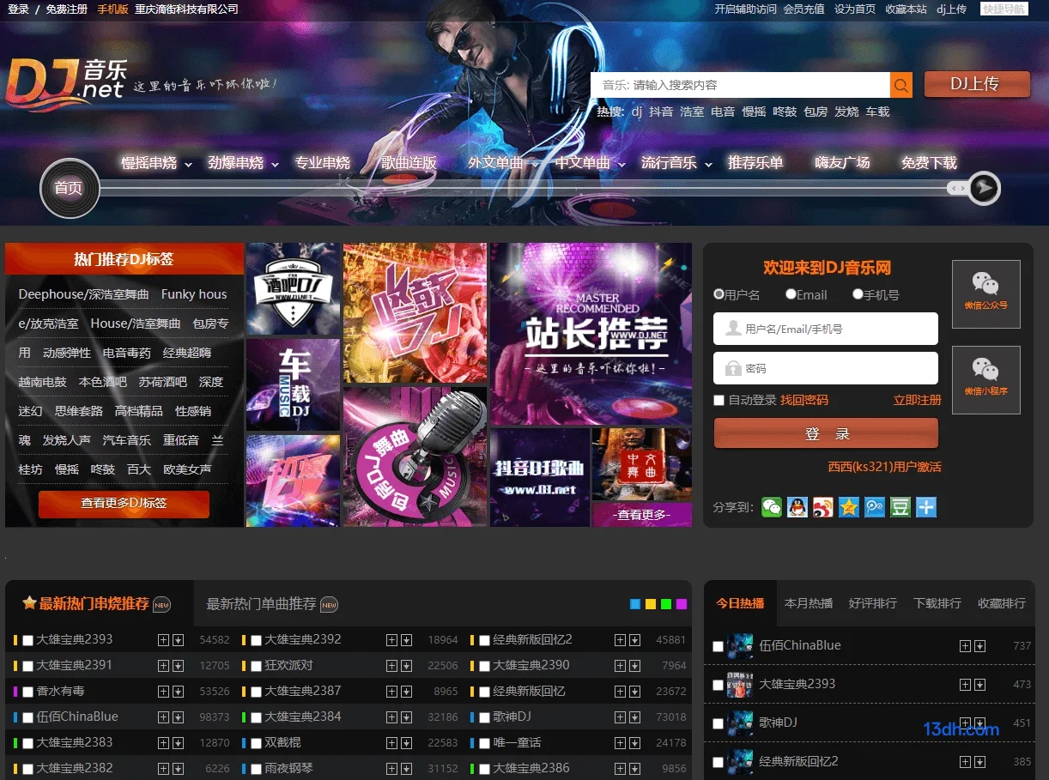Expand the 劲爆串烧 nav dropdown arrow

(x=275, y=164)
